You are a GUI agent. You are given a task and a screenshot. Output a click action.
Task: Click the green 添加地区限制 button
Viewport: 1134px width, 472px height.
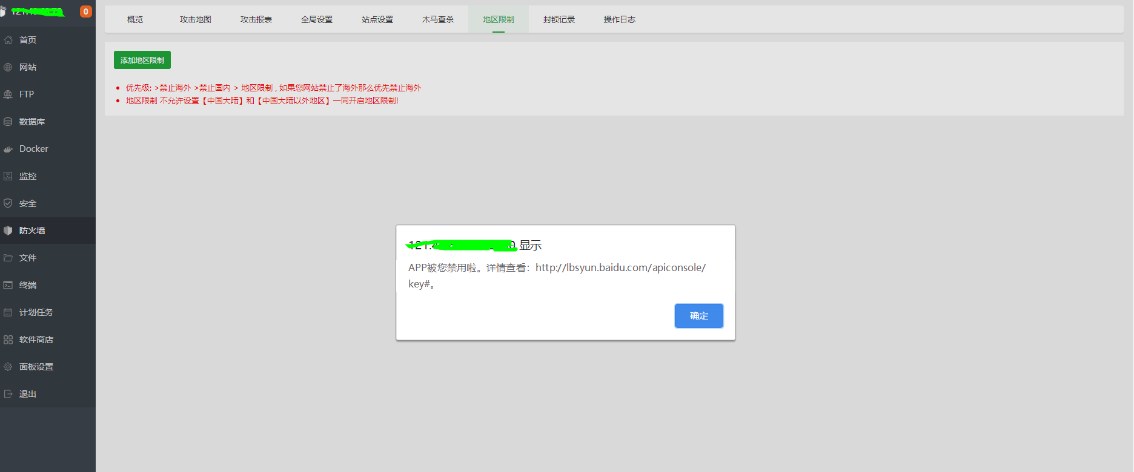pyautogui.click(x=142, y=60)
